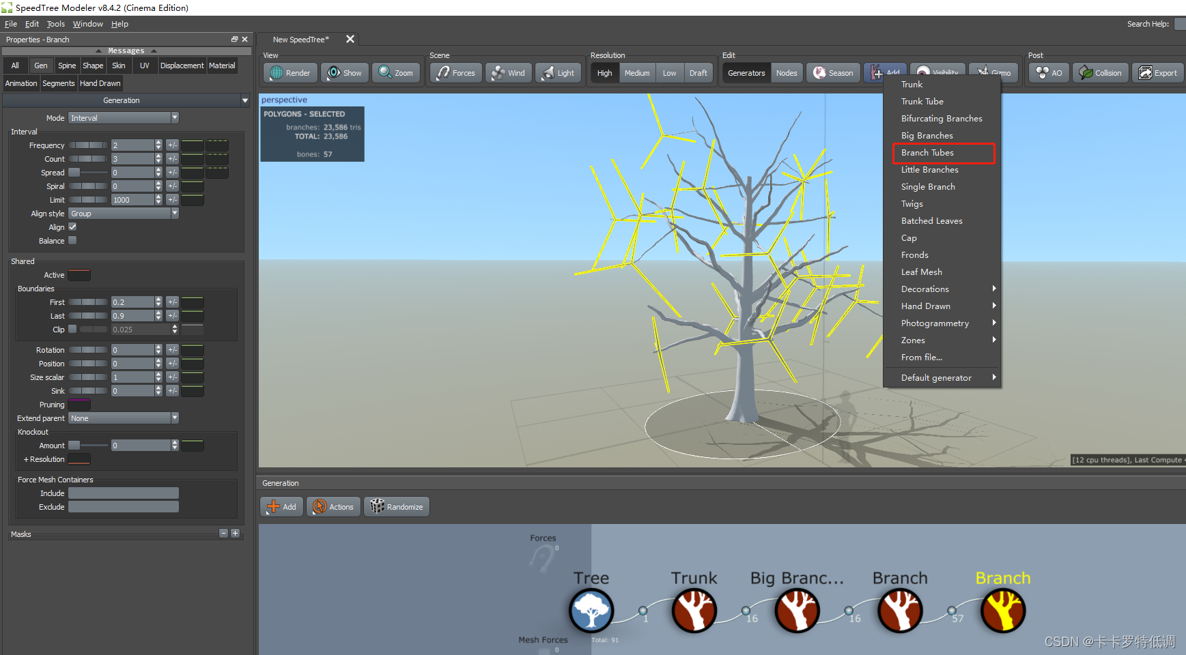Viewport: 1186px width, 655px height.
Task: Click the Add button in Generation panel
Action: click(x=281, y=507)
